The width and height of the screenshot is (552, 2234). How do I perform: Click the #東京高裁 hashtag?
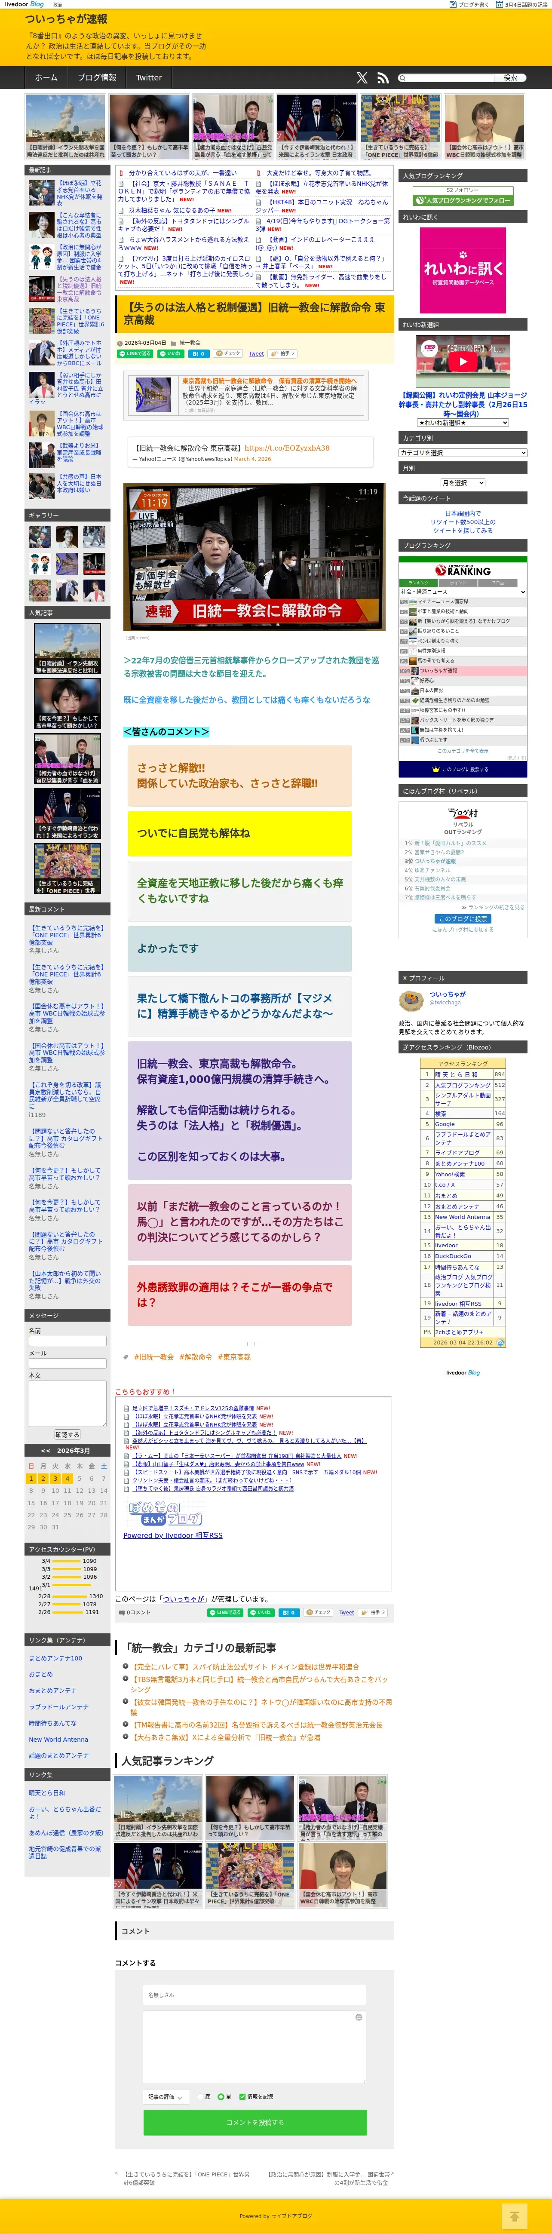point(234,1356)
